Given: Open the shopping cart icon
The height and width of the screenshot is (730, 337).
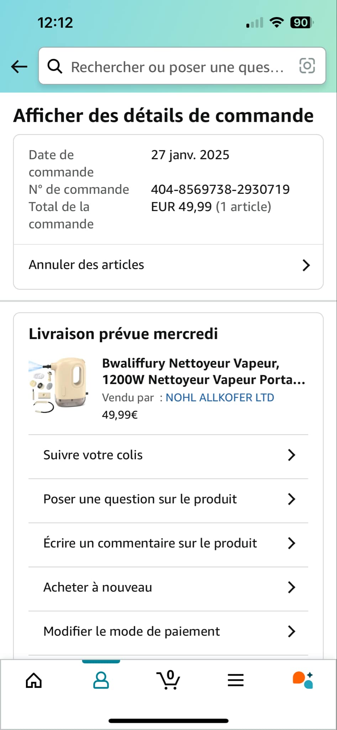Looking at the screenshot, I should pyautogui.click(x=168, y=680).
